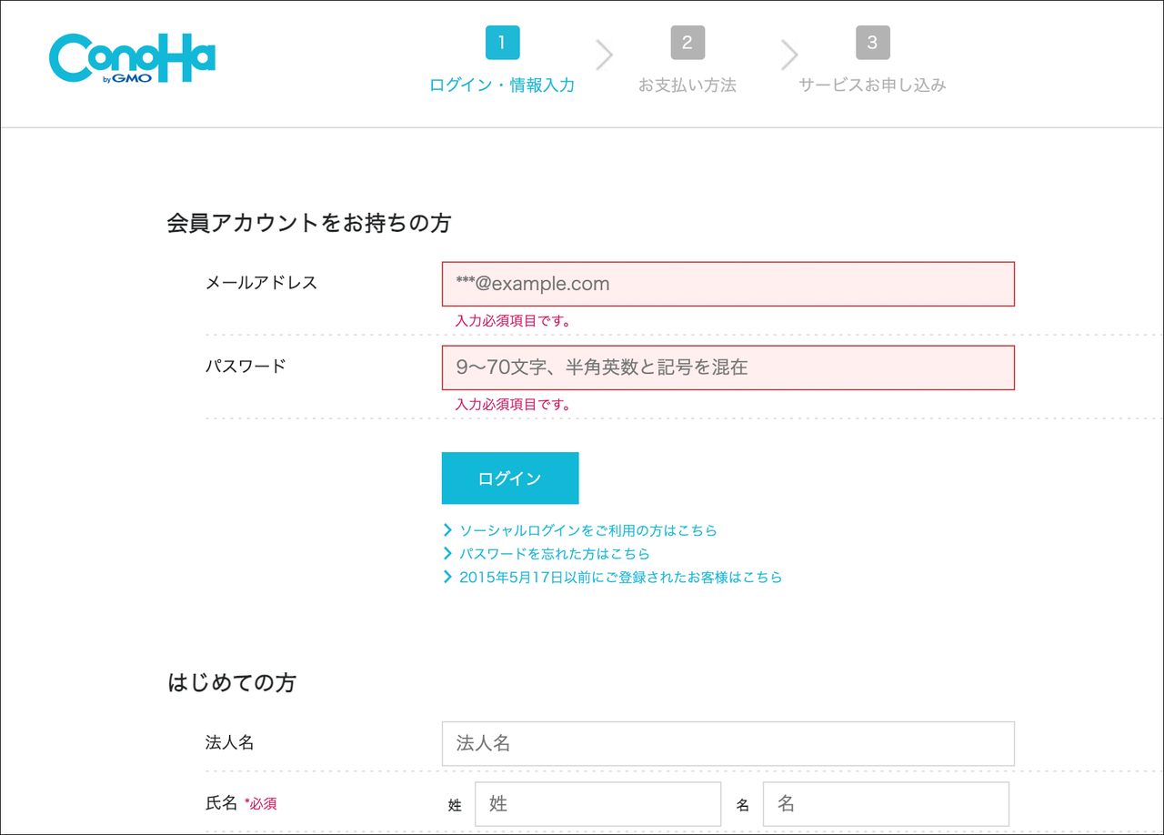Select step 1 ログイン・情報入力
Viewport: 1164px width, 835px height.
502,61
